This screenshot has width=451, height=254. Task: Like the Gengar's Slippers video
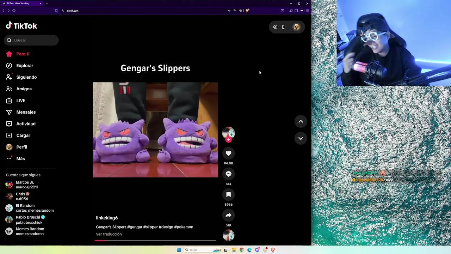pyautogui.click(x=228, y=153)
